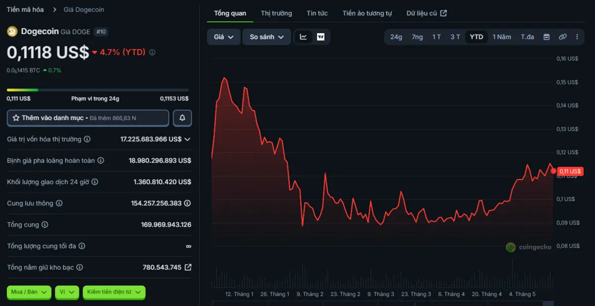Switch to line chart view icon

pyautogui.click(x=303, y=37)
